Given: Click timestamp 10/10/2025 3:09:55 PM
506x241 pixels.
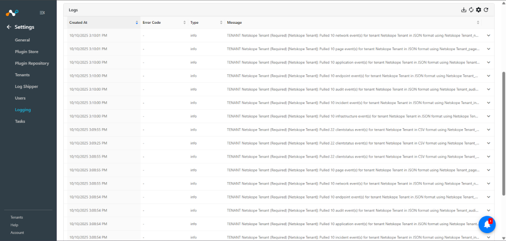Looking at the screenshot, I should point(88,130).
